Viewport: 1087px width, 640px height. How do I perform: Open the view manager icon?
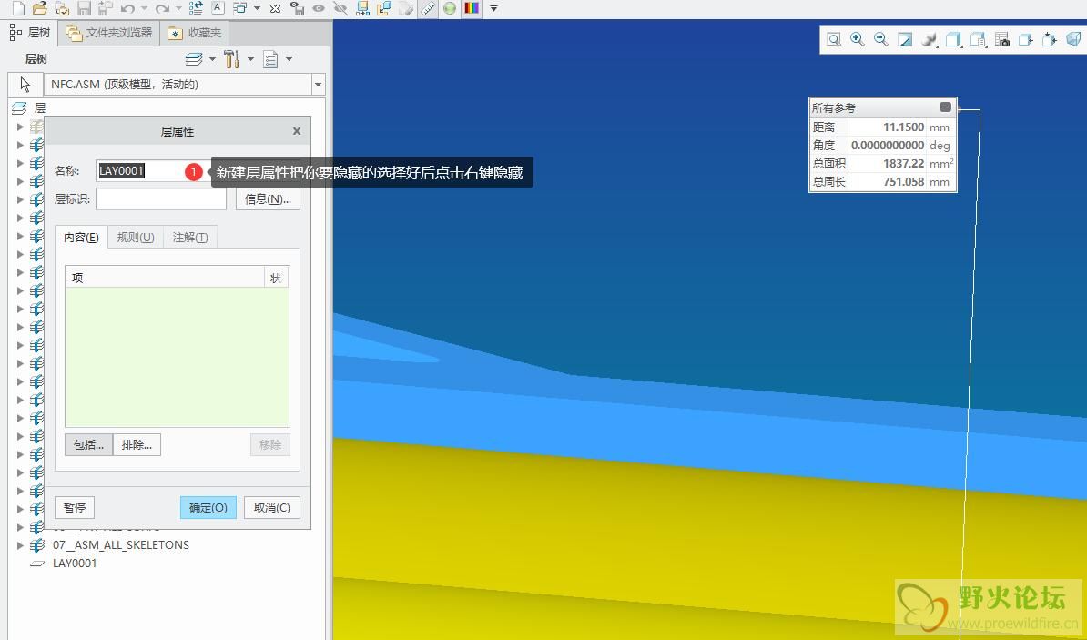[x=978, y=39]
